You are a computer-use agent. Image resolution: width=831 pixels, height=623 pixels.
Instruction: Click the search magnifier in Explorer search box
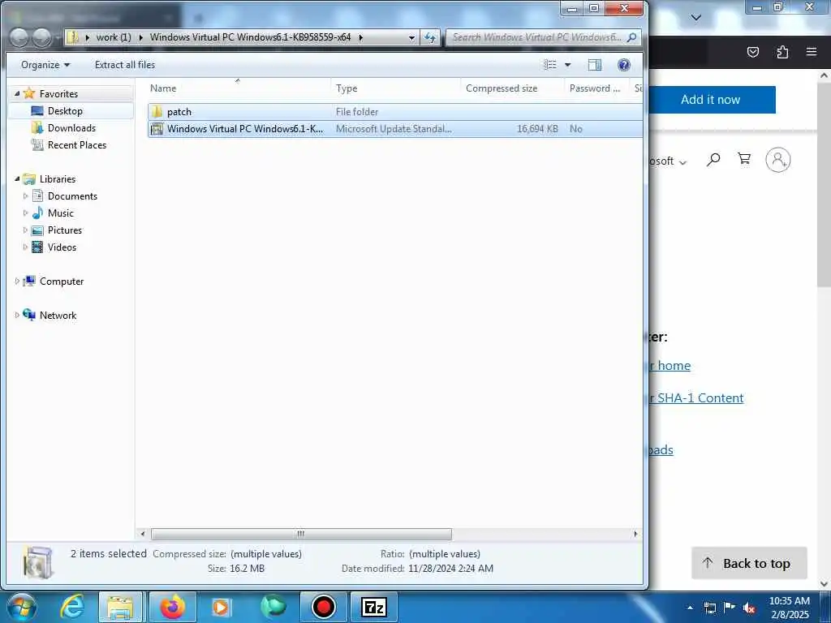pyautogui.click(x=631, y=37)
